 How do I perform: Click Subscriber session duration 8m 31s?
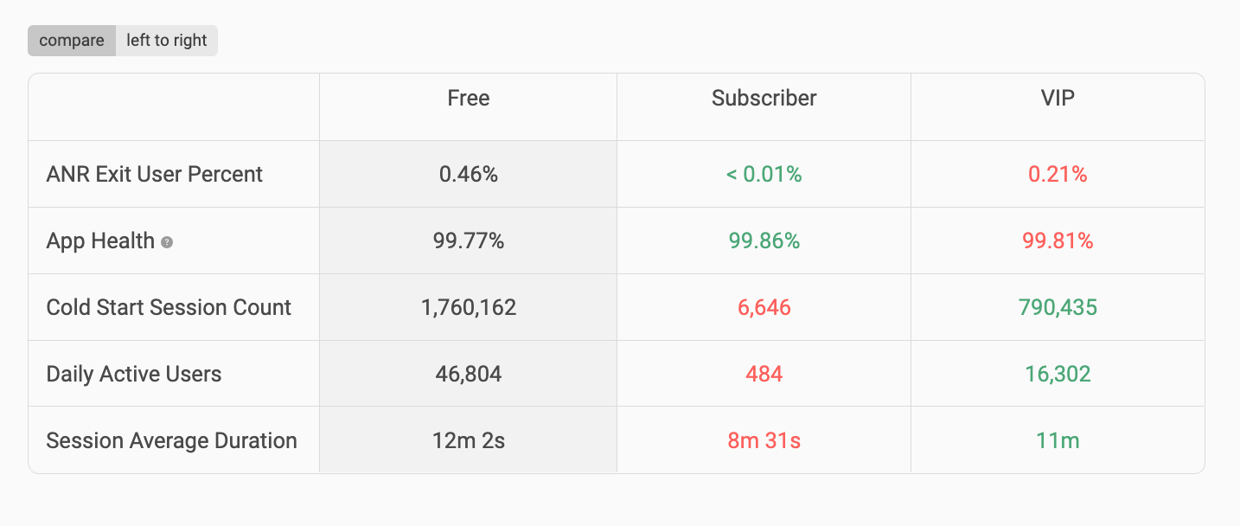click(764, 440)
